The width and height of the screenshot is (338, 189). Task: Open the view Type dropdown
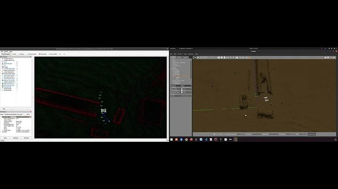(14, 114)
